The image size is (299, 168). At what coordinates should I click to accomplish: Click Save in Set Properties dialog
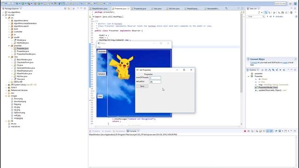click(142, 86)
